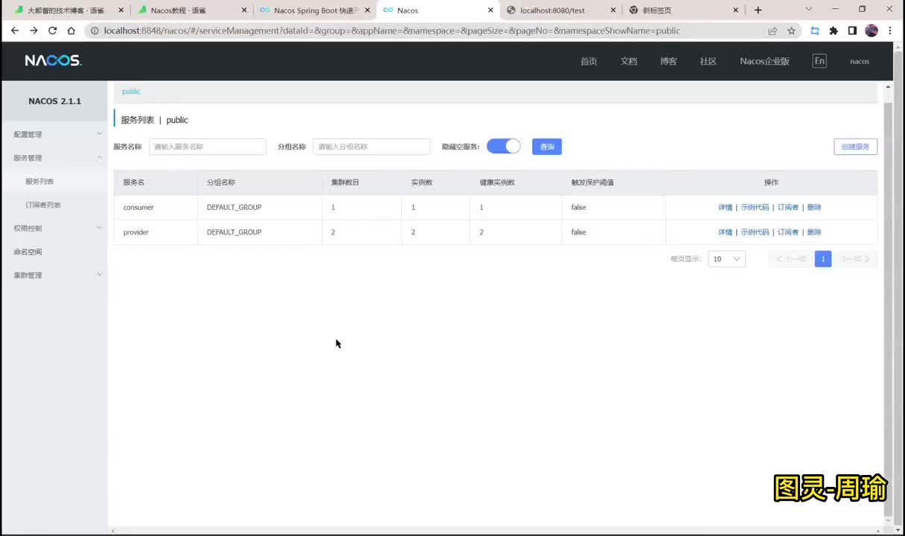The image size is (905, 536).
Task: Close the Nacos Spring Boot tab
Action: tap(367, 10)
